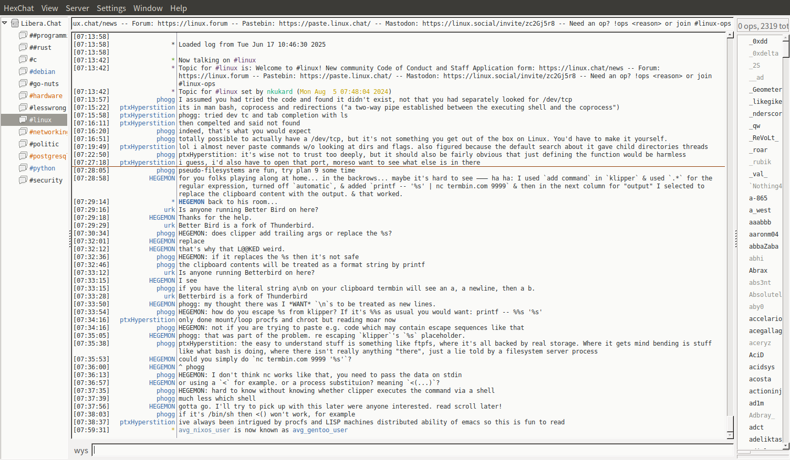
Task: Open the Window menu
Action: tap(148, 8)
